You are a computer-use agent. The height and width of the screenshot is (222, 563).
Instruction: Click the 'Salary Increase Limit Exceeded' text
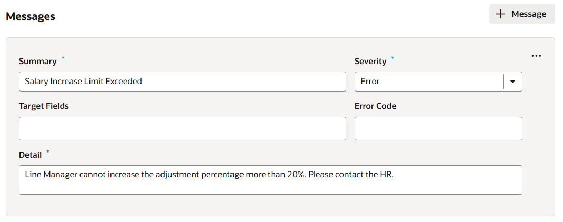[x=83, y=82]
